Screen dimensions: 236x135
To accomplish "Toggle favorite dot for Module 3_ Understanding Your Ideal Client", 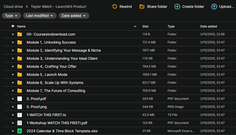I will click(x=13, y=58).
